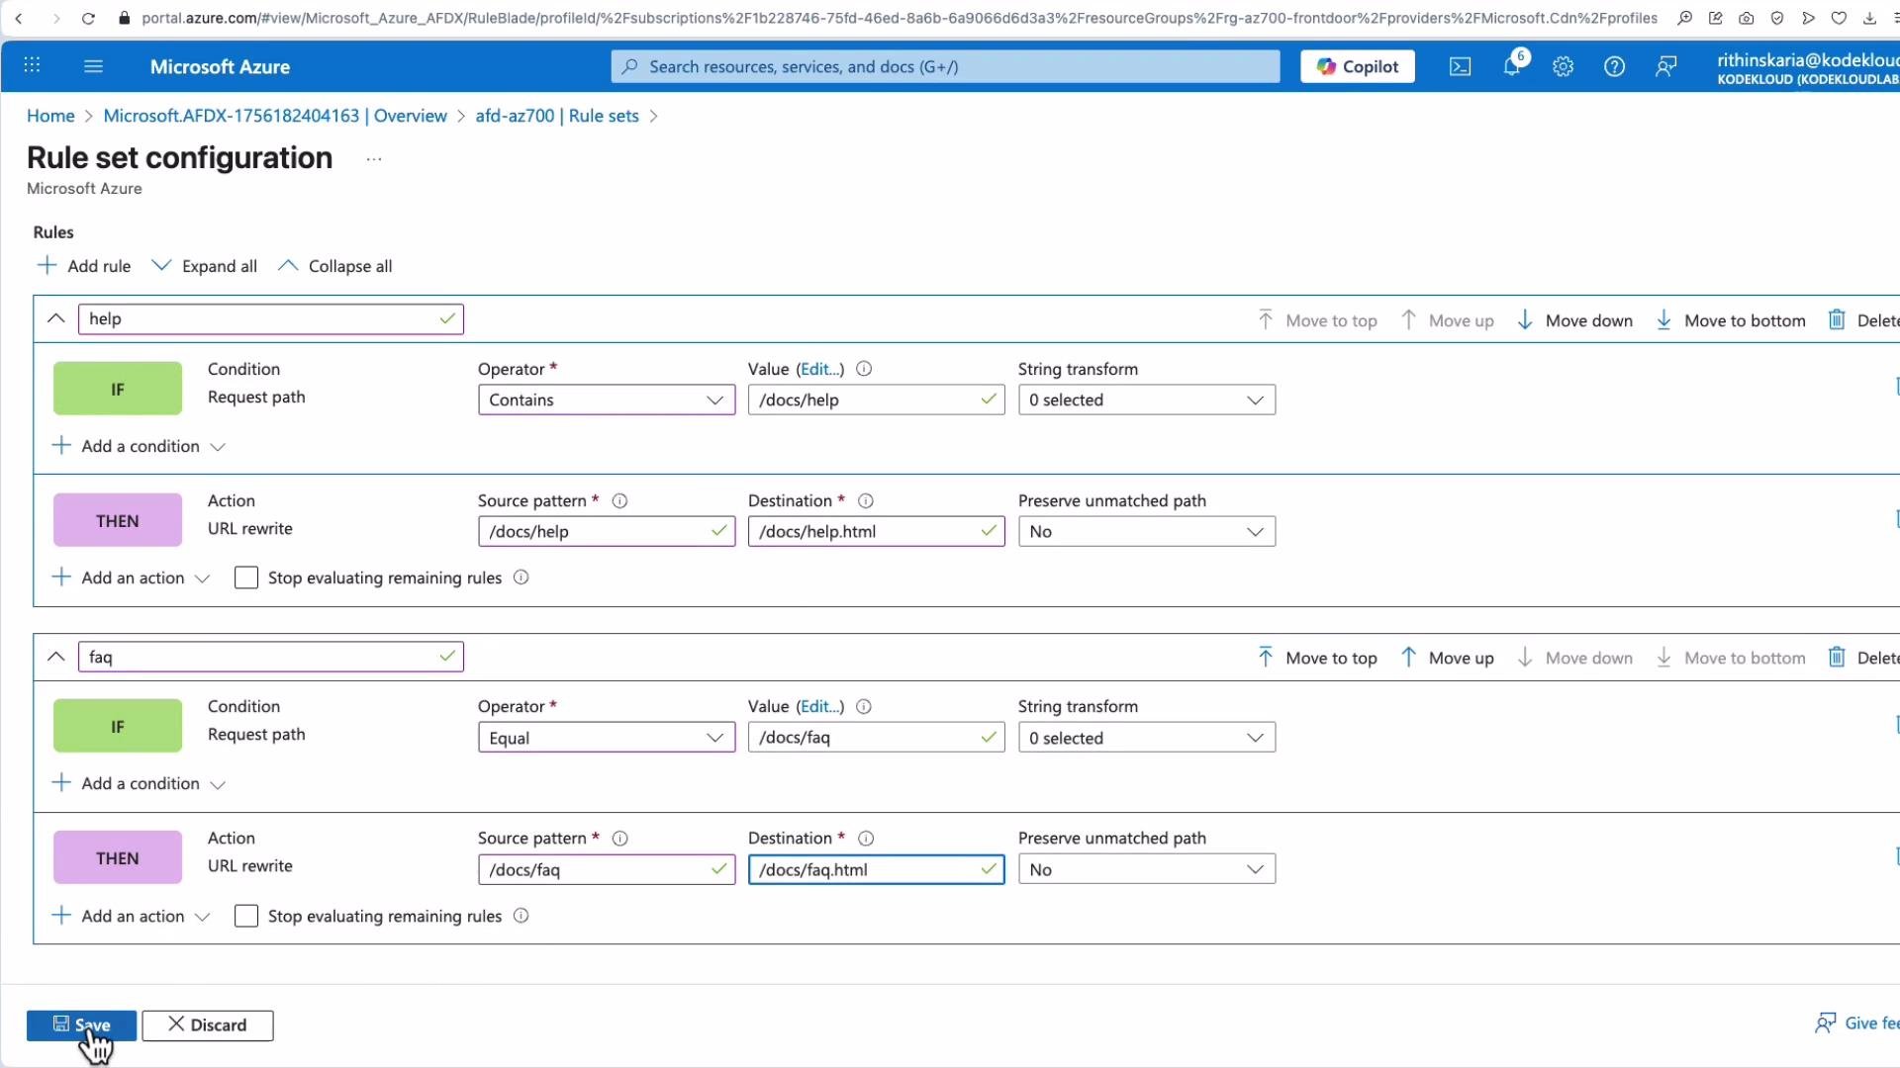Open the Azure portal hamburger menu

coord(93,66)
